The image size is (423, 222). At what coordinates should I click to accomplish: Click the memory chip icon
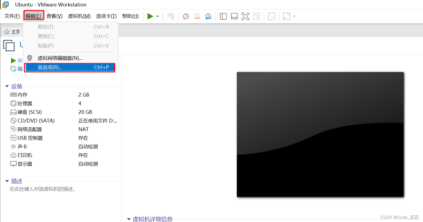(13, 95)
